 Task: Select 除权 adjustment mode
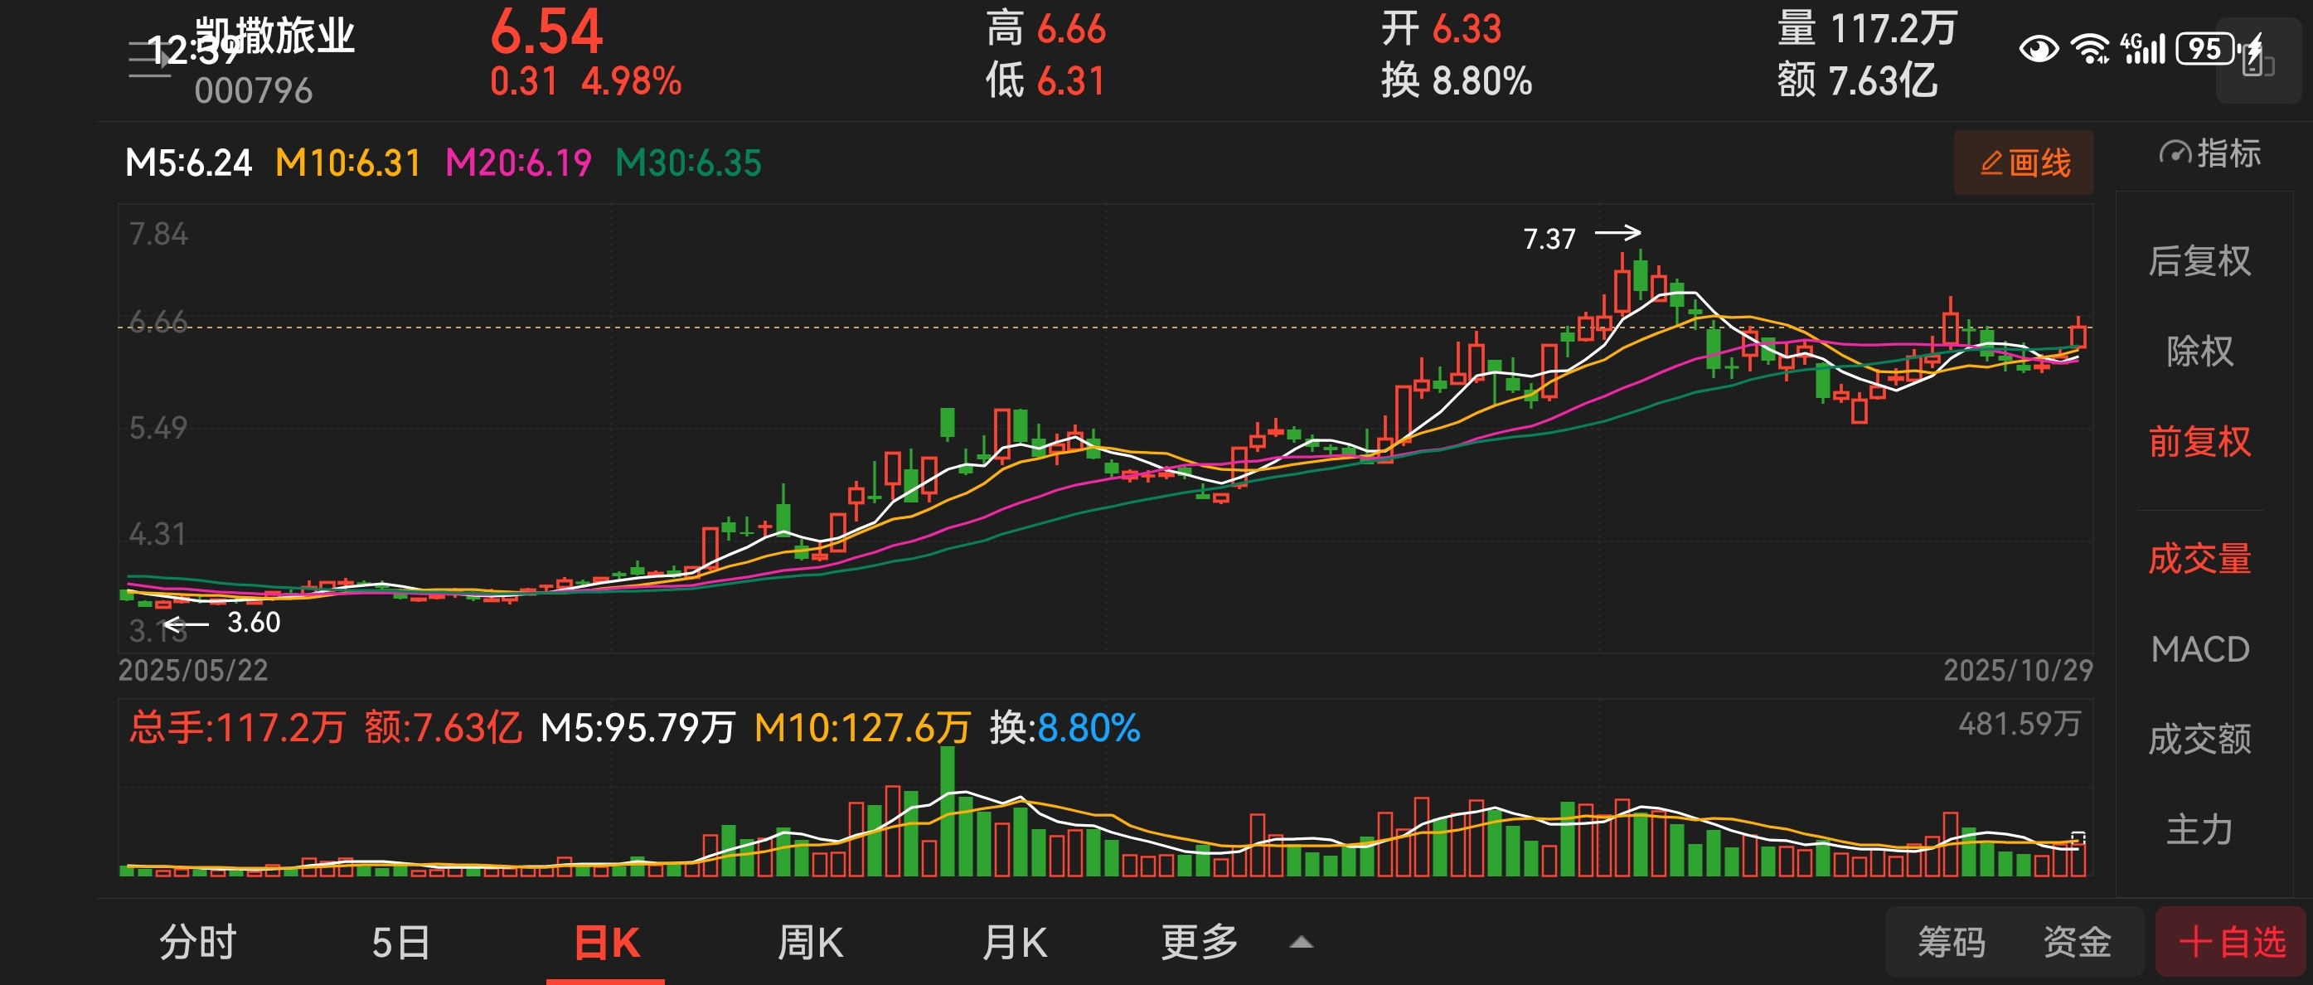2199,351
